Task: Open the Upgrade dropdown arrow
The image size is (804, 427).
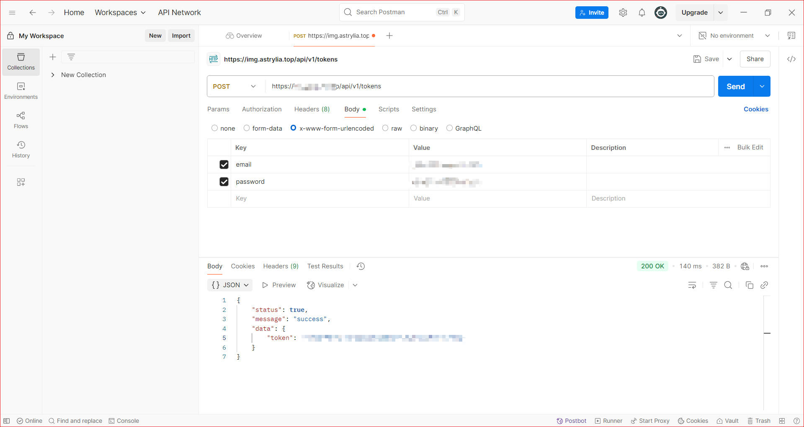Action: (721, 13)
